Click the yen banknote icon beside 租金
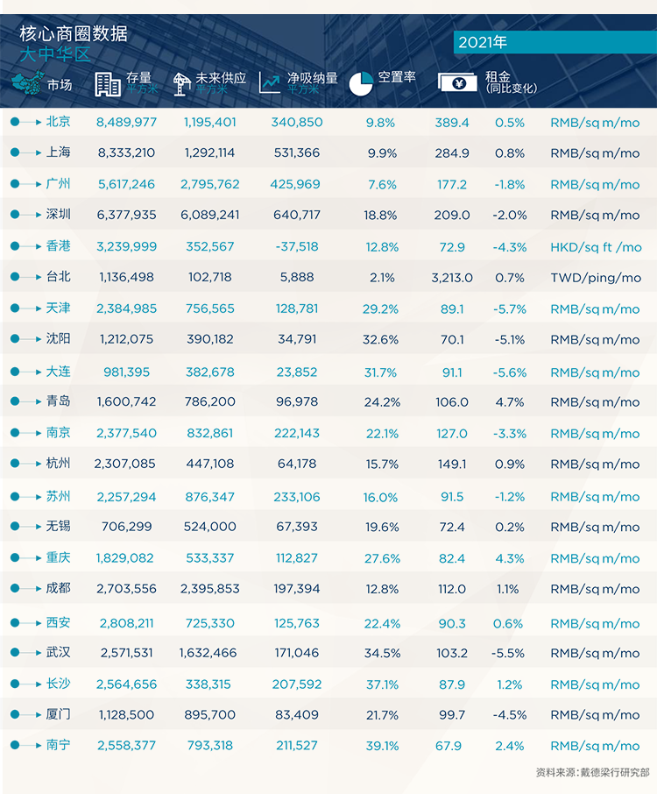The image size is (657, 794). tap(457, 82)
